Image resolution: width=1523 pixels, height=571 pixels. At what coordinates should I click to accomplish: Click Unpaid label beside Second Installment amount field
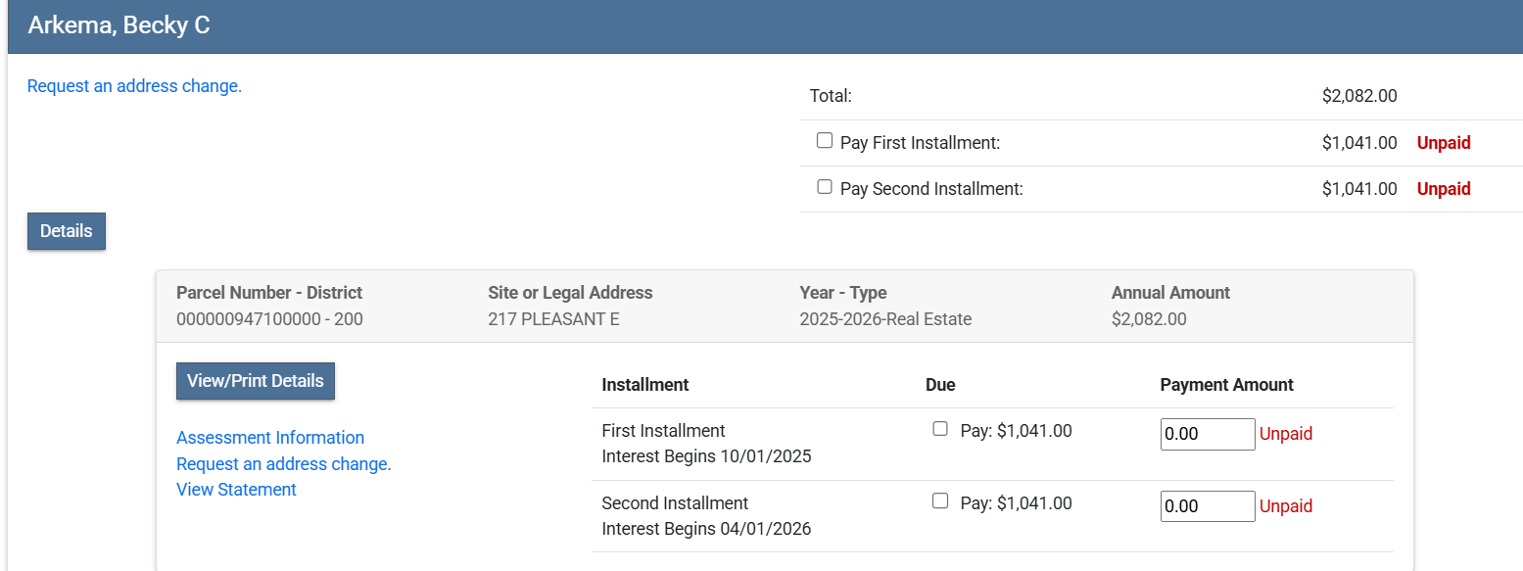[x=1285, y=506]
